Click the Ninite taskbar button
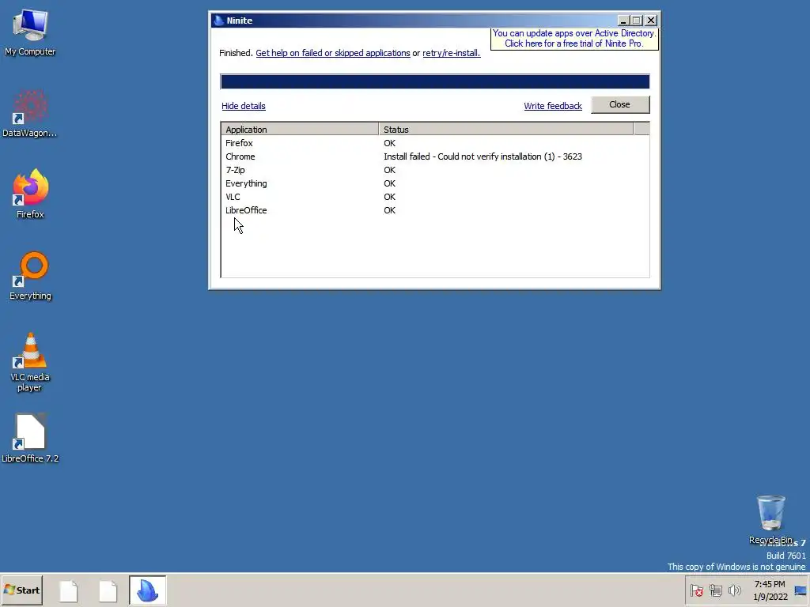810x607 pixels. pyautogui.click(x=148, y=590)
